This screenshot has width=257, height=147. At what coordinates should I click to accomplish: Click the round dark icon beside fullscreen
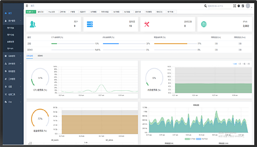239,6
